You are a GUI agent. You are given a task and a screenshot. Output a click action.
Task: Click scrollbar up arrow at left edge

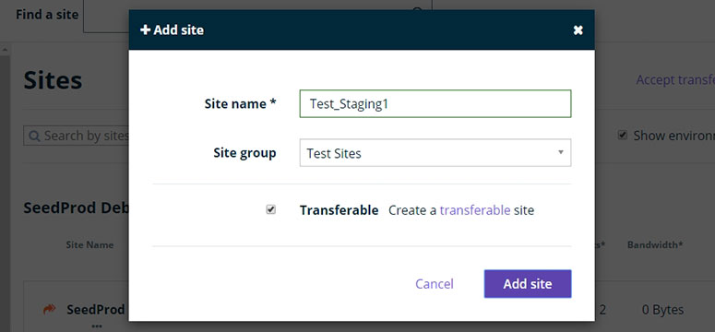point(5,49)
